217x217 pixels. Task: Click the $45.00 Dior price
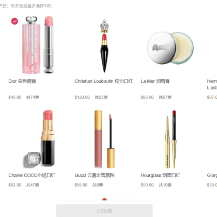pos(15,97)
